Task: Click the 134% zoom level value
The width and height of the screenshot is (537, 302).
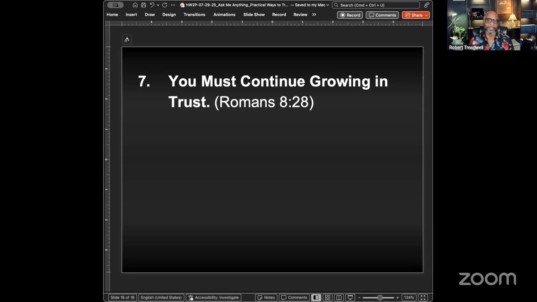Action: coord(409,297)
